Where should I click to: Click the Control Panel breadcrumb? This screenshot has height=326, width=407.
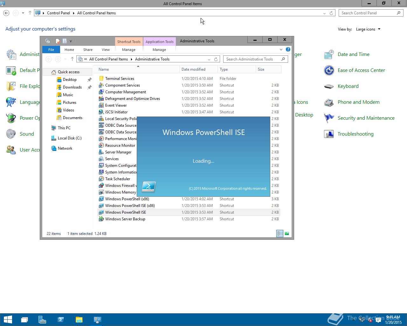click(59, 13)
